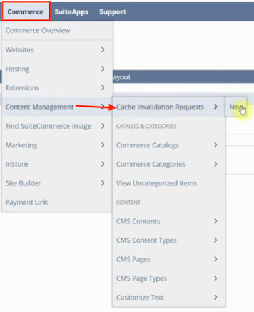254x312 pixels.
Task: Expand the Websites submenu chevron
Action: click(x=103, y=49)
